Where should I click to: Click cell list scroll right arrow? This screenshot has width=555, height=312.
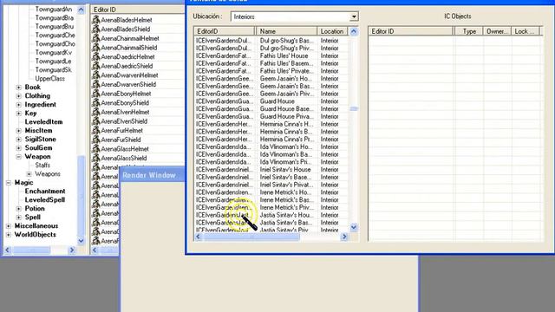pos(344,237)
